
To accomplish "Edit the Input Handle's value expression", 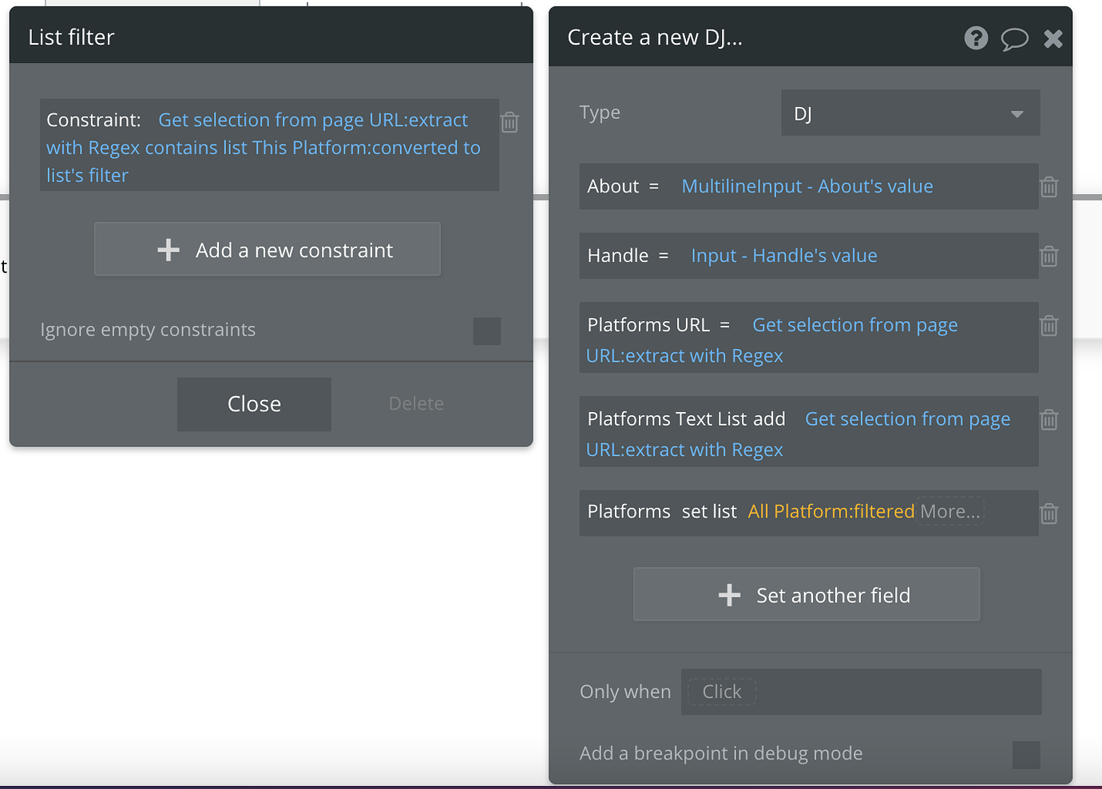I will [x=783, y=256].
